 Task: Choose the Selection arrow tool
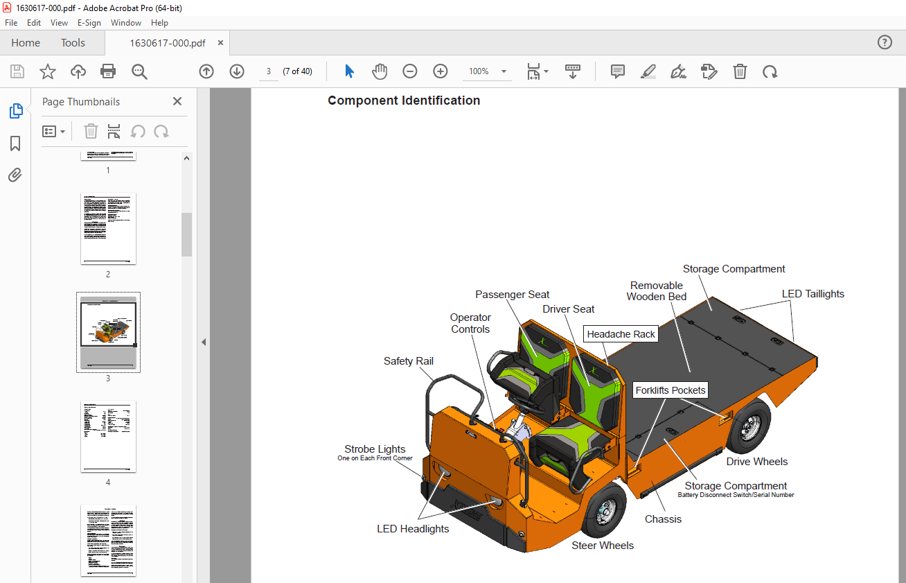click(349, 71)
